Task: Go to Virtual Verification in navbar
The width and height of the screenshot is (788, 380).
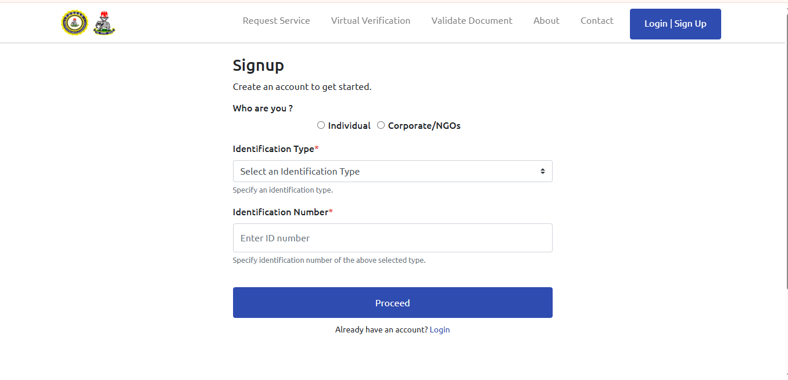Action: (370, 21)
